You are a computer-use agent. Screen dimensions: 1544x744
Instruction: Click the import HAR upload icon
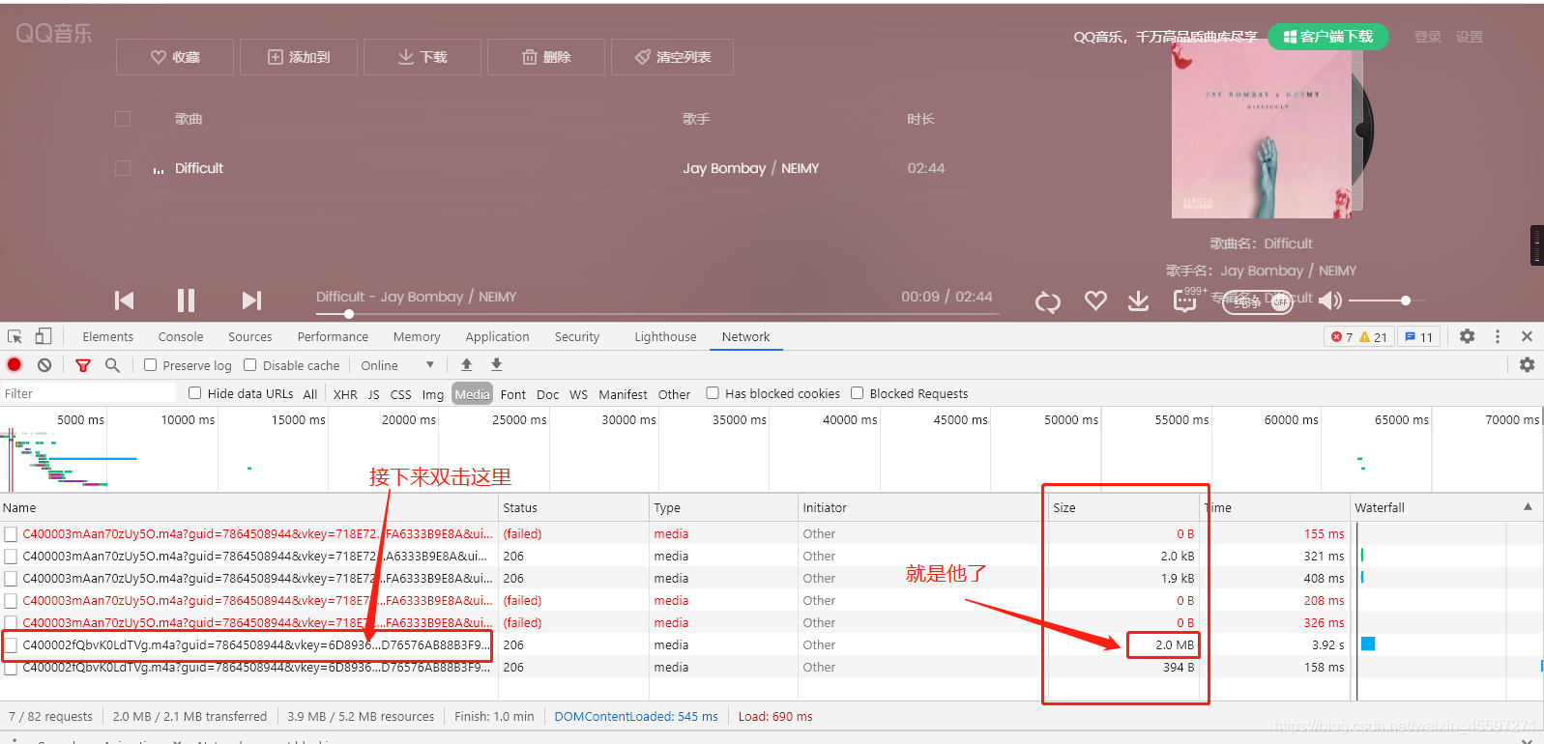coord(466,364)
